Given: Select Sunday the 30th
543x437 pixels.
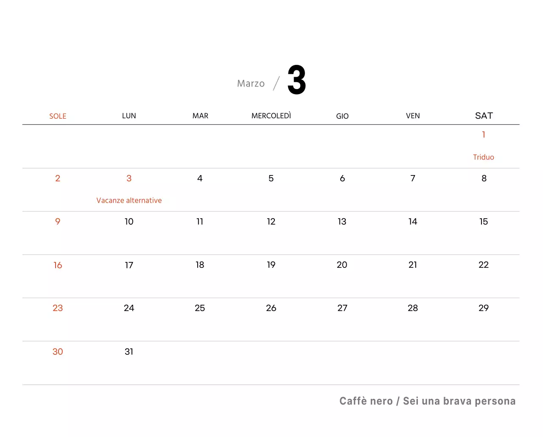Looking at the screenshot, I should [x=58, y=352].
